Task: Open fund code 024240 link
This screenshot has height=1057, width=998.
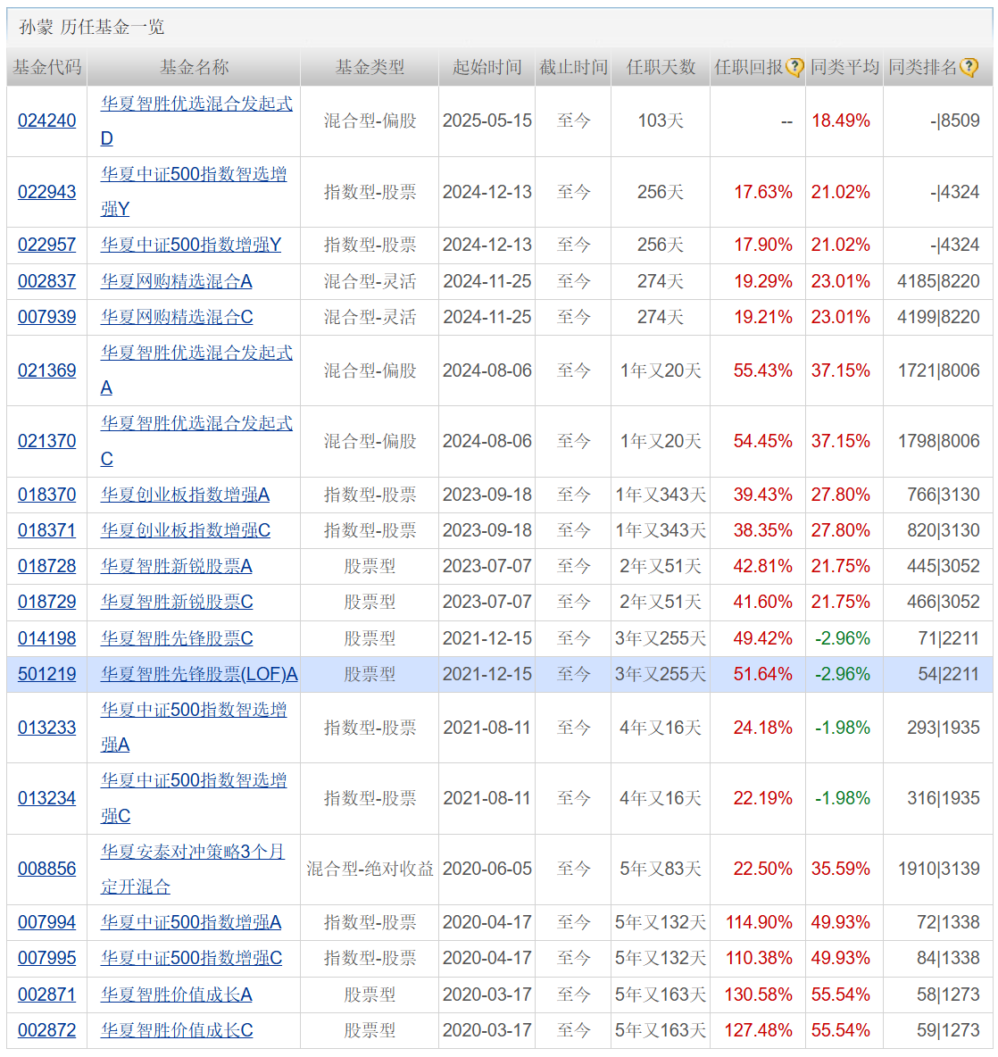Action: [x=46, y=121]
